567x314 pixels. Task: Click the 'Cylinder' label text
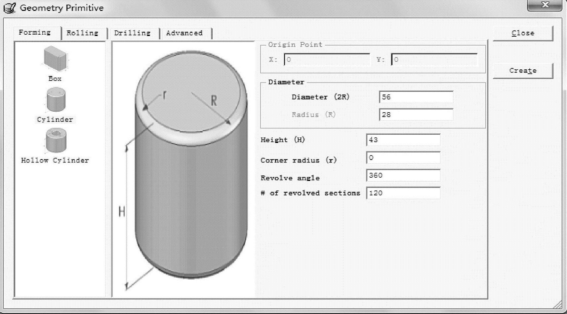pyautogui.click(x=55, y=120)
